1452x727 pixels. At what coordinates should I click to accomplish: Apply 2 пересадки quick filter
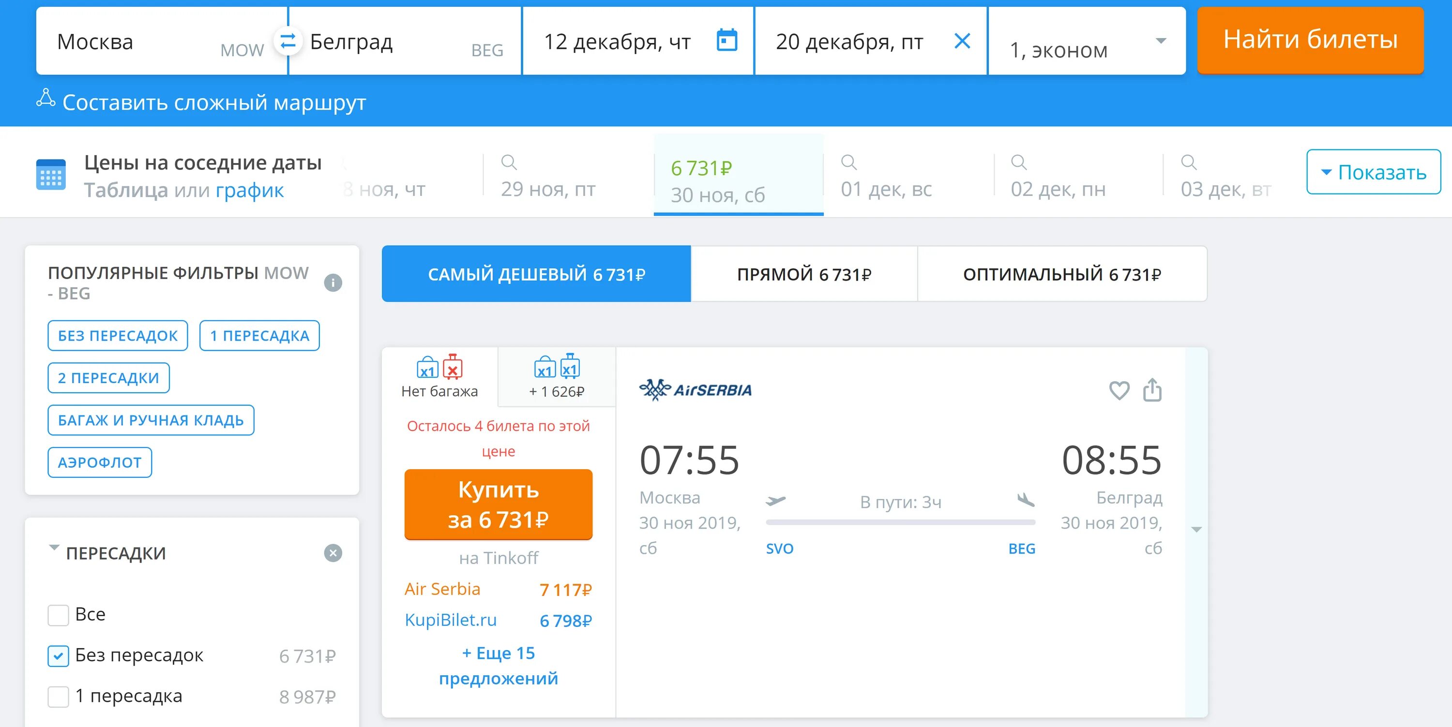tap(108, 378)
